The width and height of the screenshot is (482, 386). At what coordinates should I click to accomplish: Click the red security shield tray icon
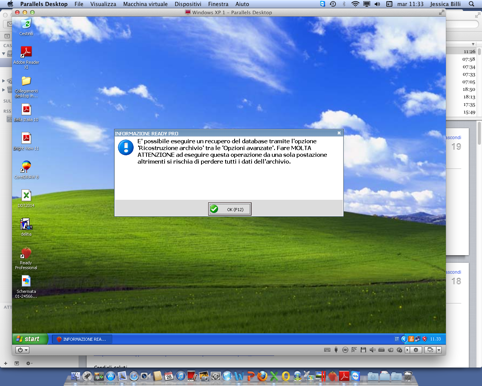[424, 339]
